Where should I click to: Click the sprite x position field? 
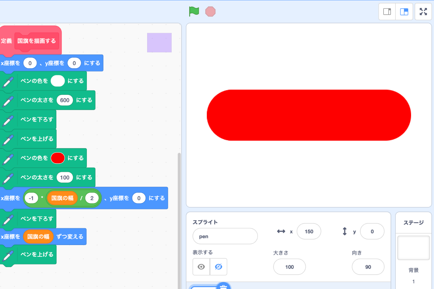[309, 232]
